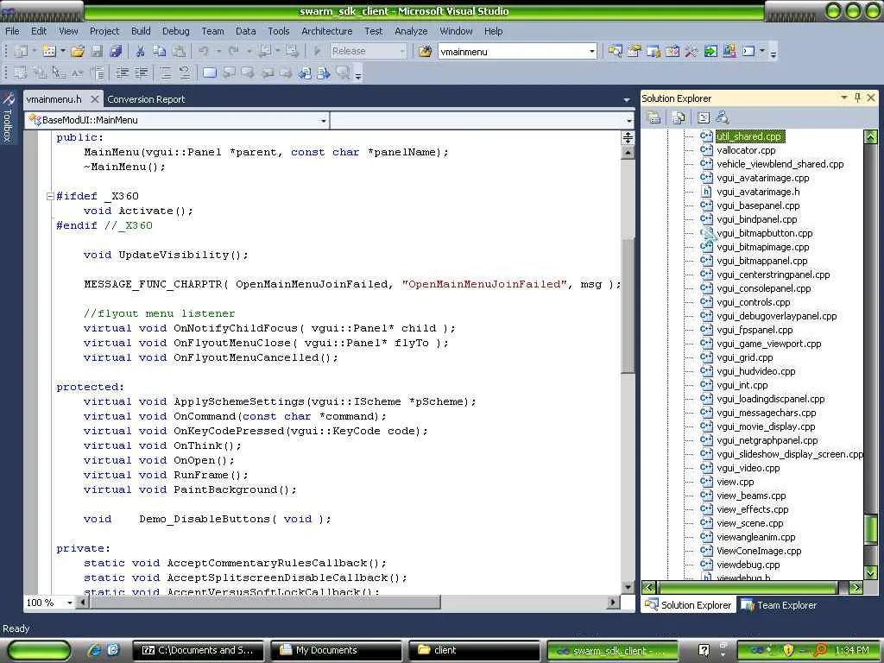The width and height of the screenshot is (884, 663).
Task: Click the Save floppy disk icon
Action: click(97, 51)
